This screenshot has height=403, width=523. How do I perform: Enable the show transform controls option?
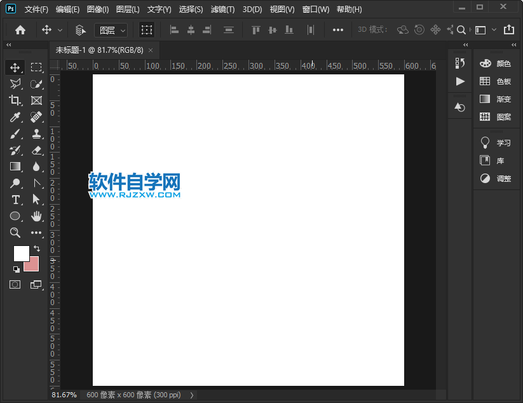(x=147, y=29)
